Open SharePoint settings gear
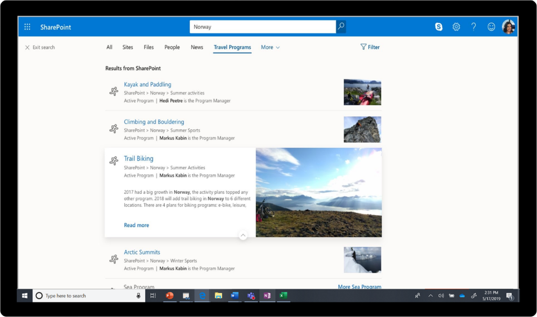537x317 pixels. pos(456,26)
